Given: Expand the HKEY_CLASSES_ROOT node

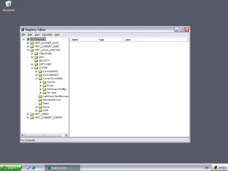Looking at the screenshot, I should tap(28, 43).
